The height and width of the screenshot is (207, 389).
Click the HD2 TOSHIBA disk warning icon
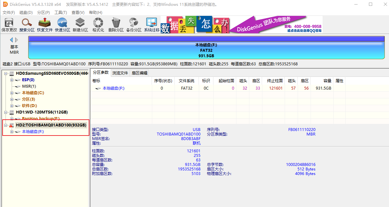pyautogui.click(x=12, y=125)
